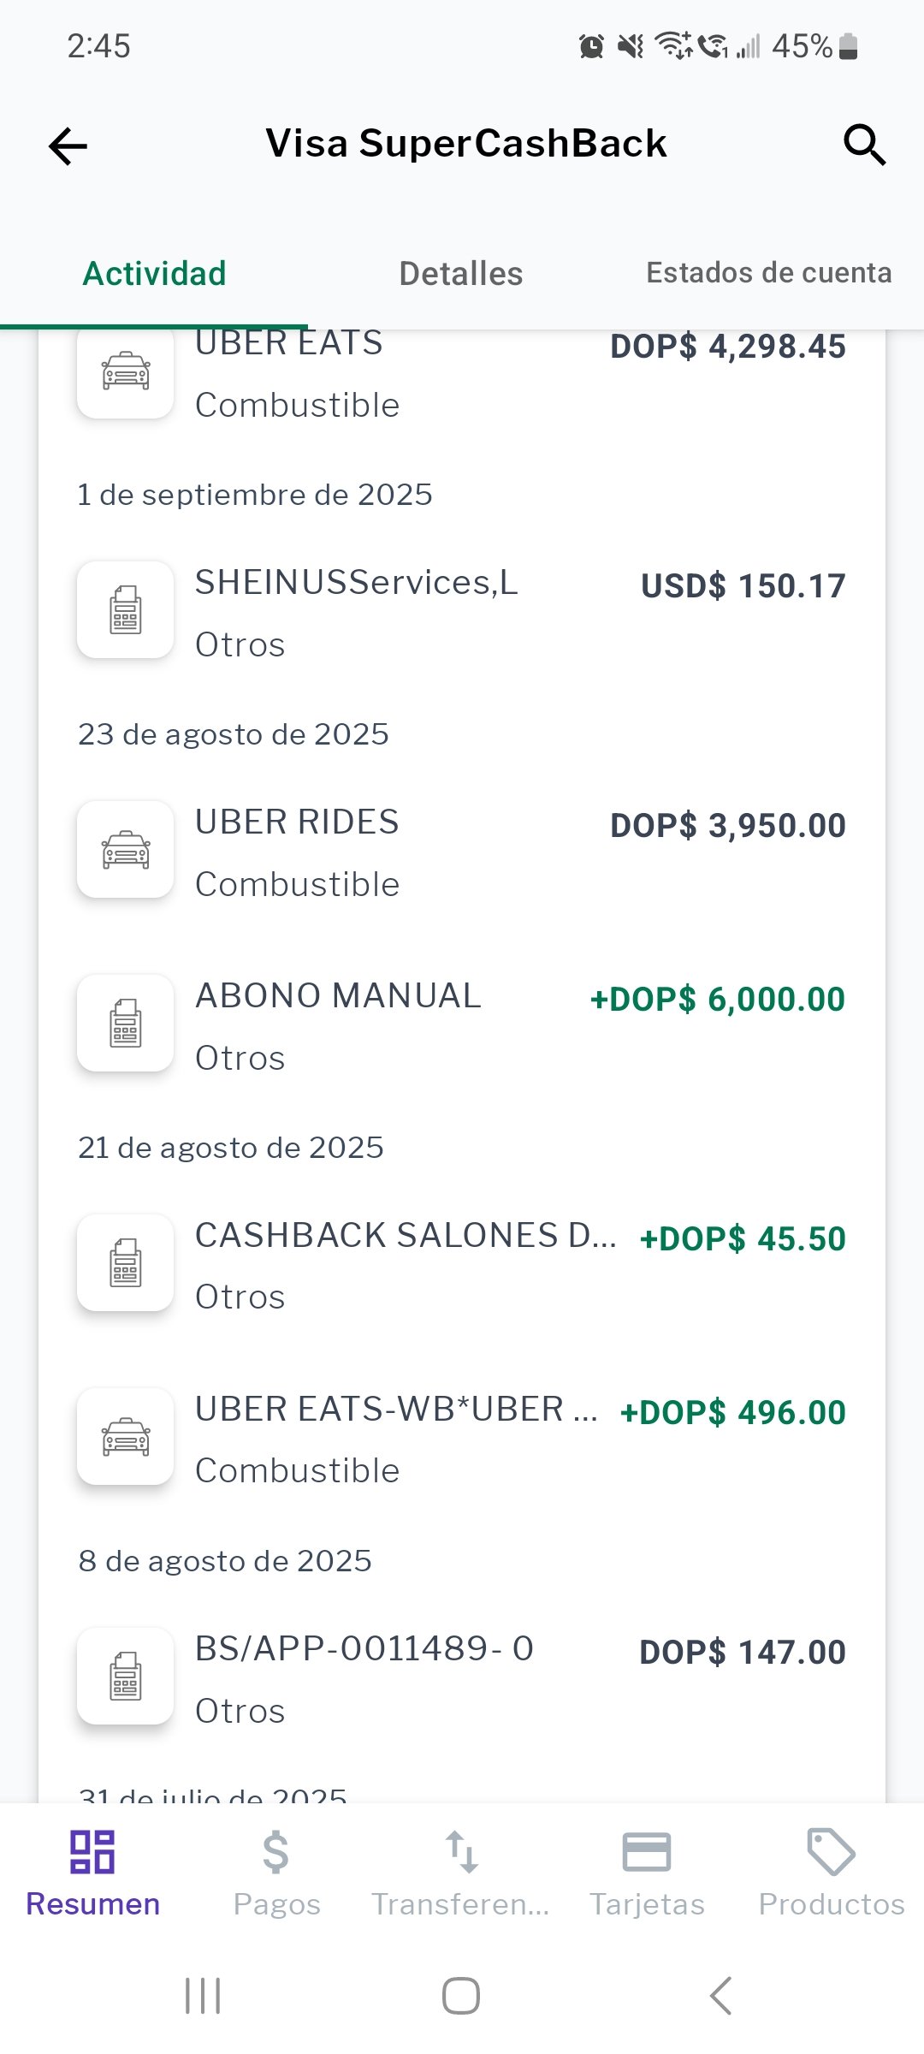Open the Tarjetas card icon

point(647,1852)
